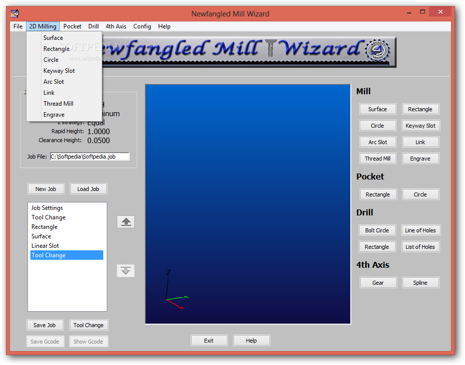Click the Mill Thread Mill button
Image resolution: width=465 pixels, height=365 pixels.
coord(378,159)
